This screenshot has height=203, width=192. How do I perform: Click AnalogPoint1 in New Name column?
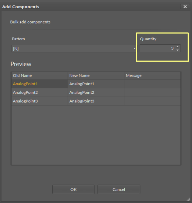(x=82, y=84)
